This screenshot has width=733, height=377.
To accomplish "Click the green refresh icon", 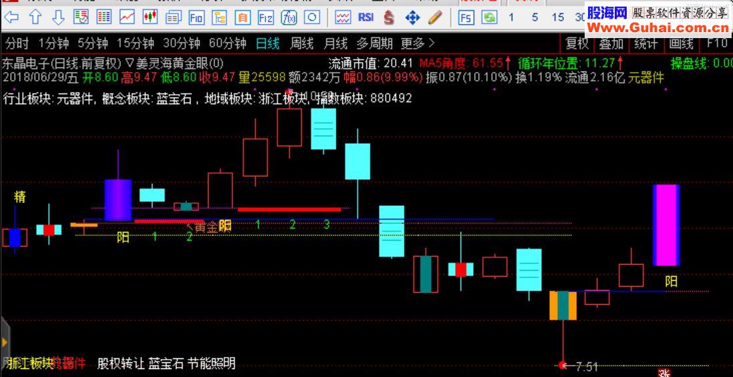I will pyautogui.click(x=489, y=18).
